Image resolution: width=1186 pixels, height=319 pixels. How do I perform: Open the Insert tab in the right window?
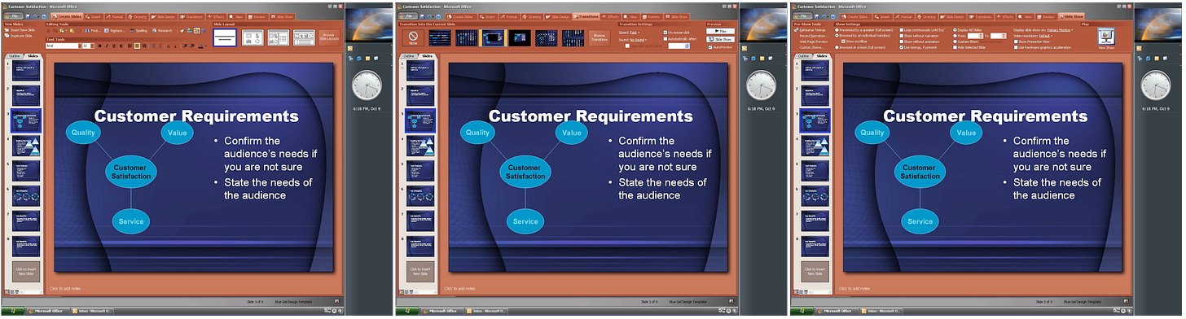tap(883, 17)
